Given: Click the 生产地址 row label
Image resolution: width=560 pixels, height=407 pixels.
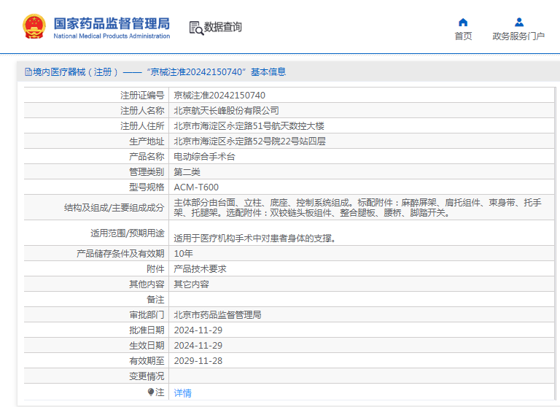Looking at the screenshot, I should (x=147, y=142).
